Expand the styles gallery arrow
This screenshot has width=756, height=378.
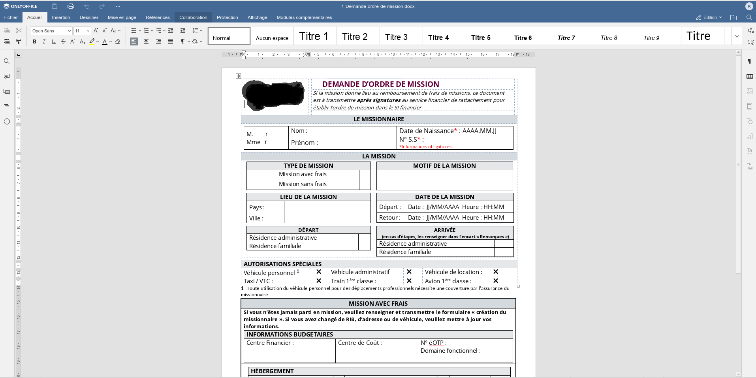pos(737,36)
